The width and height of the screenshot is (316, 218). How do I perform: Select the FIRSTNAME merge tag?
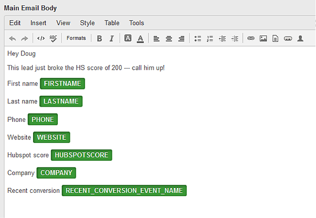(62, 84)
